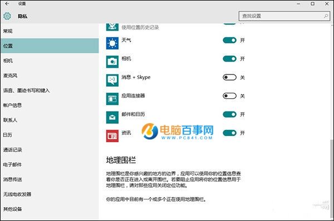Select 通话记录 in the sidebar
This screenshot has height=221, width=334.
click(50, 149)
